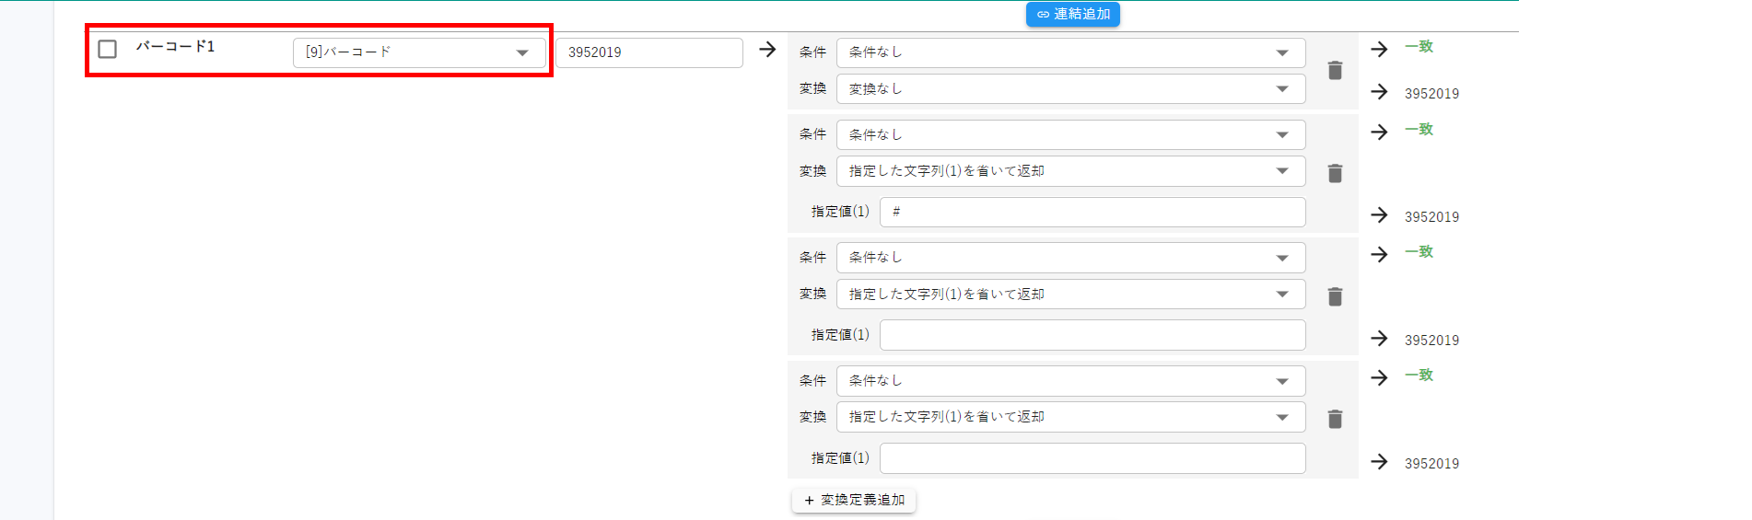Screen dimensions: 1752x520
Task: Open third block 変換 dropdown
Action: (x=1070, y=295)
